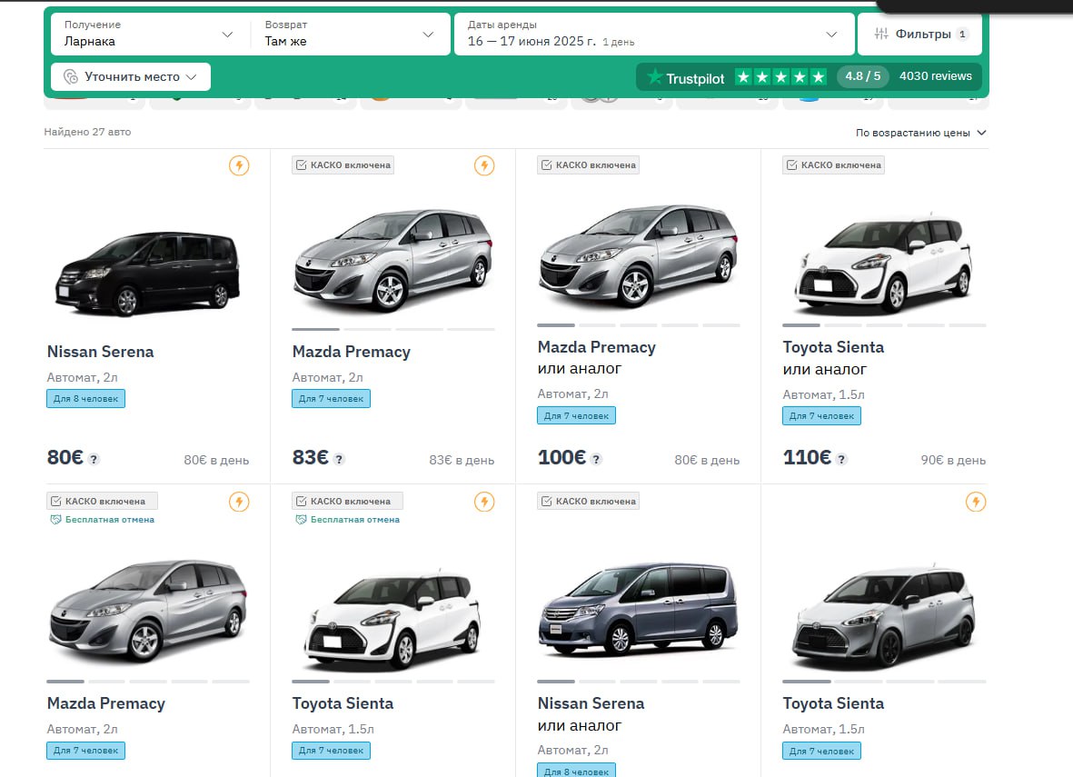
Task: Click the Уточнить место button
Action: point(130,77)
